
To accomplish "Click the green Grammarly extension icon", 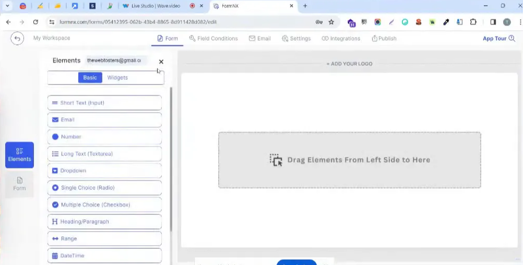I will click(x=405, y=22).
